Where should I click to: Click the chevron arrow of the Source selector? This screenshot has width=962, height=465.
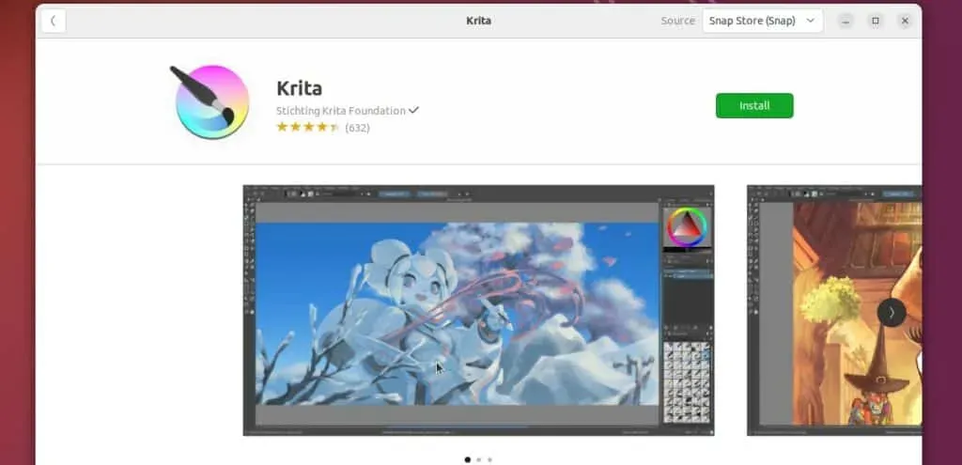(811, 21)
